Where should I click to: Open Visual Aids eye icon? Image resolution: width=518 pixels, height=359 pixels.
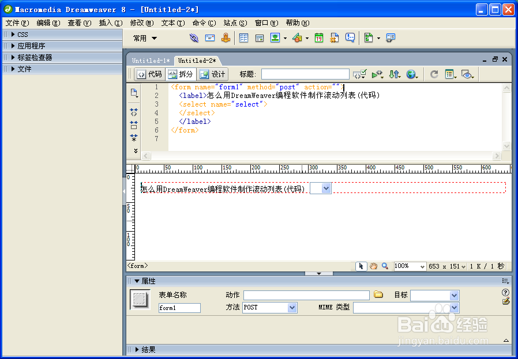(x=468, y=74)
